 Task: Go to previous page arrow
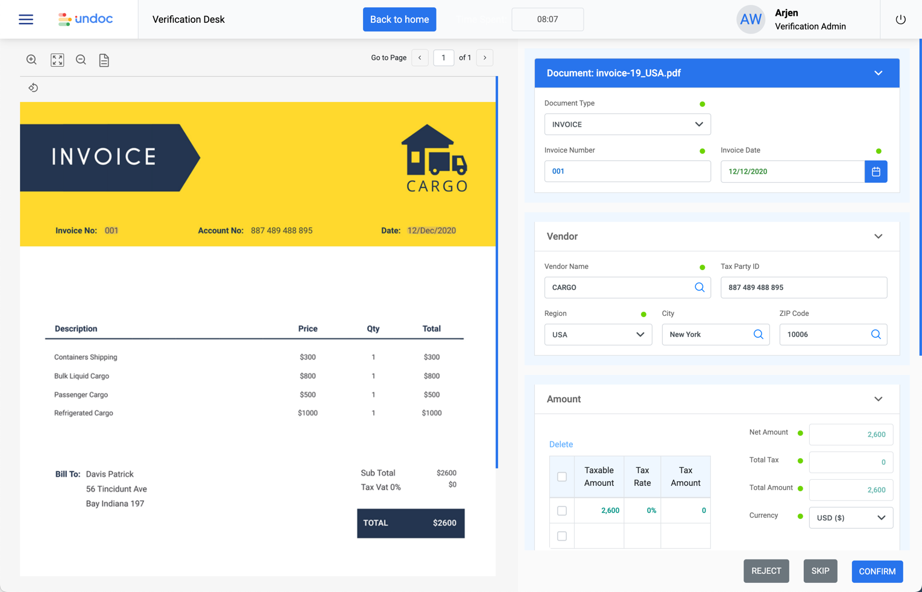pos(420,58)
